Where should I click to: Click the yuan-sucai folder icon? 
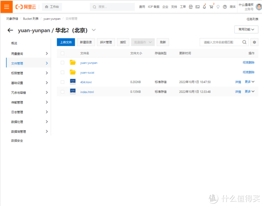(x=72, y=72)
